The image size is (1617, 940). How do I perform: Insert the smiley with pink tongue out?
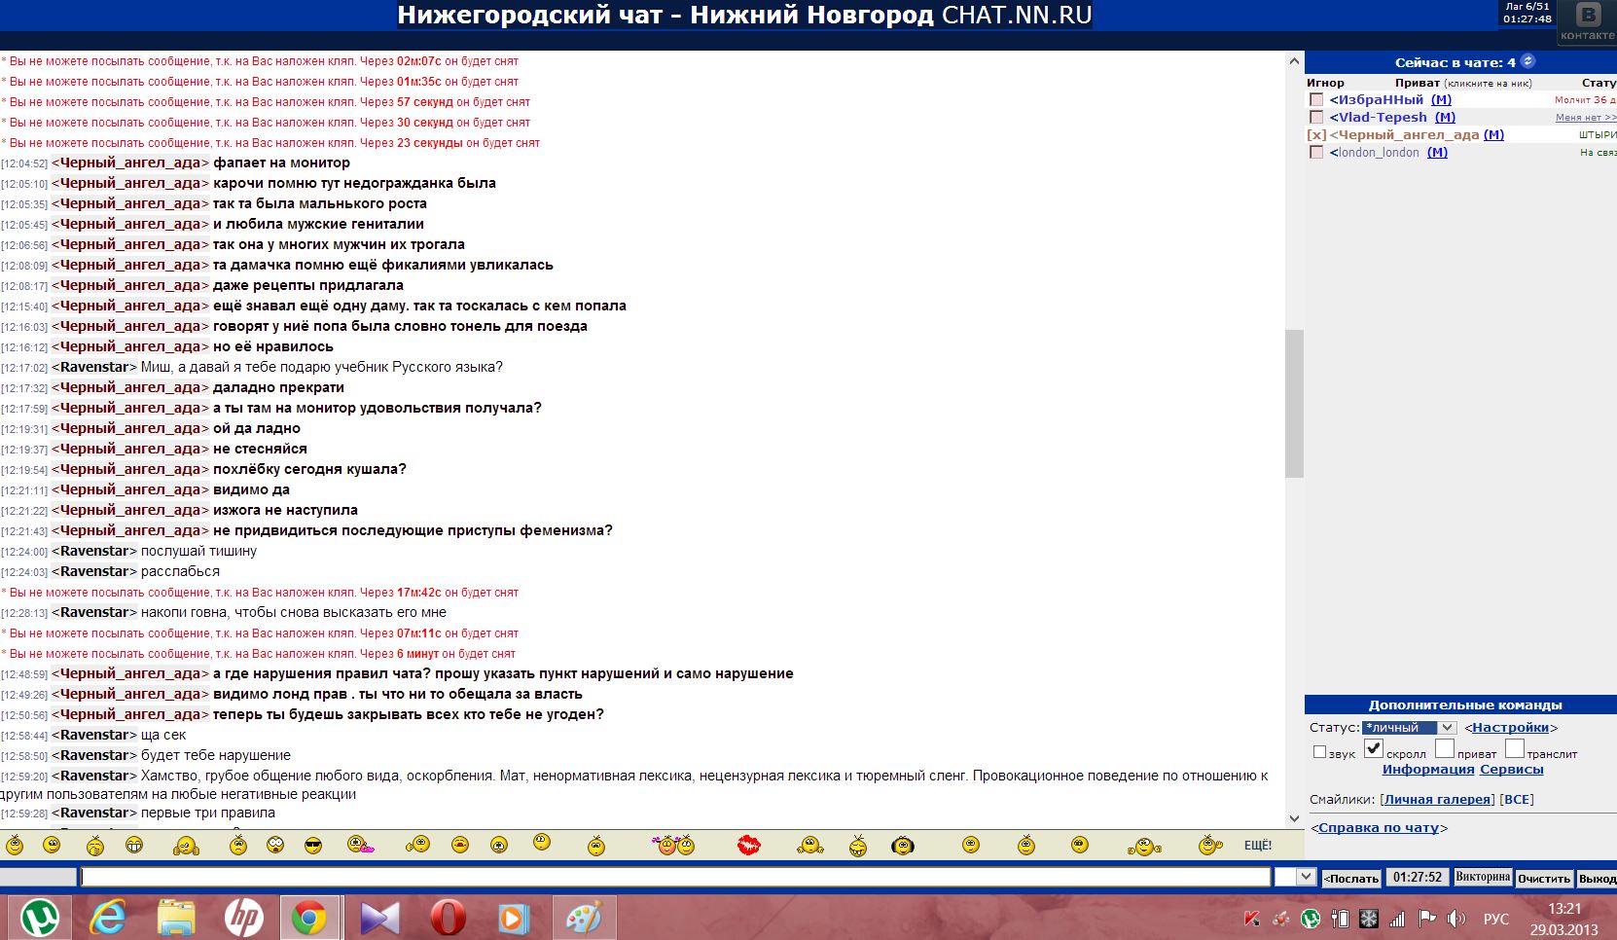pyautogui.click(x=361, y=845)
